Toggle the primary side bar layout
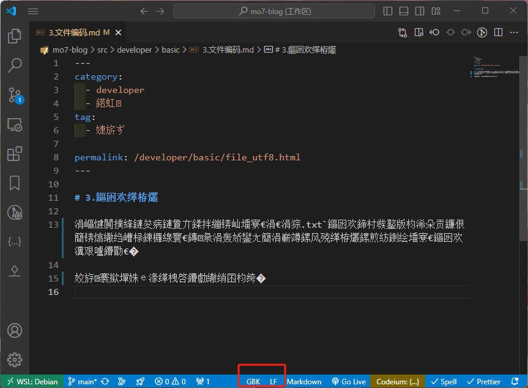The width and height of the screenshot is (528, 388). (388, 11)
